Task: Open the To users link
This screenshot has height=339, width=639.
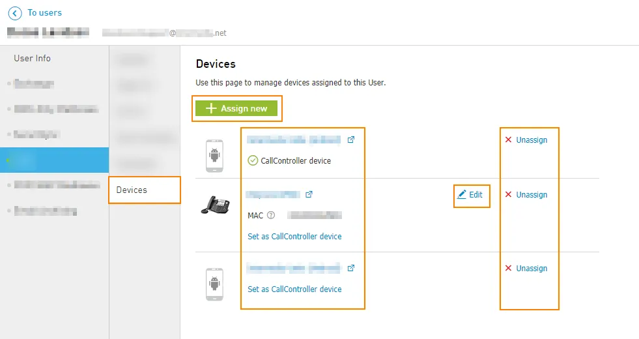Action: (44, 12)
